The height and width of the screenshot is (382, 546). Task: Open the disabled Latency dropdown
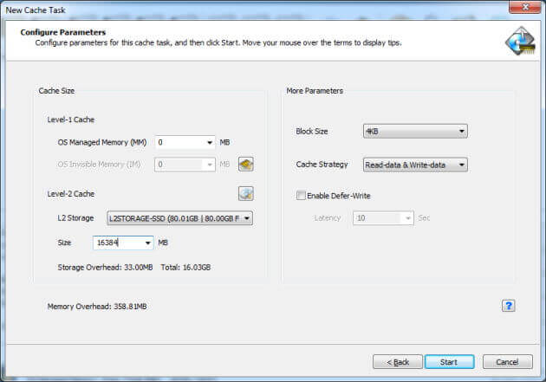pos(383,218)
